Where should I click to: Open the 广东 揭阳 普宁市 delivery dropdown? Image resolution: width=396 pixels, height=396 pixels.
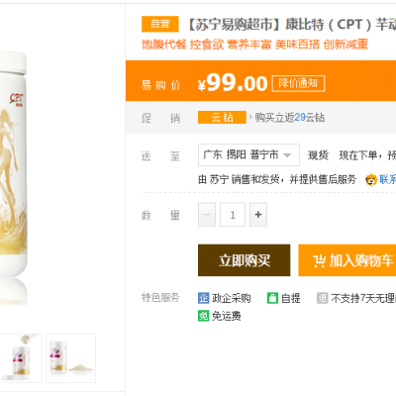click(248, 154)
